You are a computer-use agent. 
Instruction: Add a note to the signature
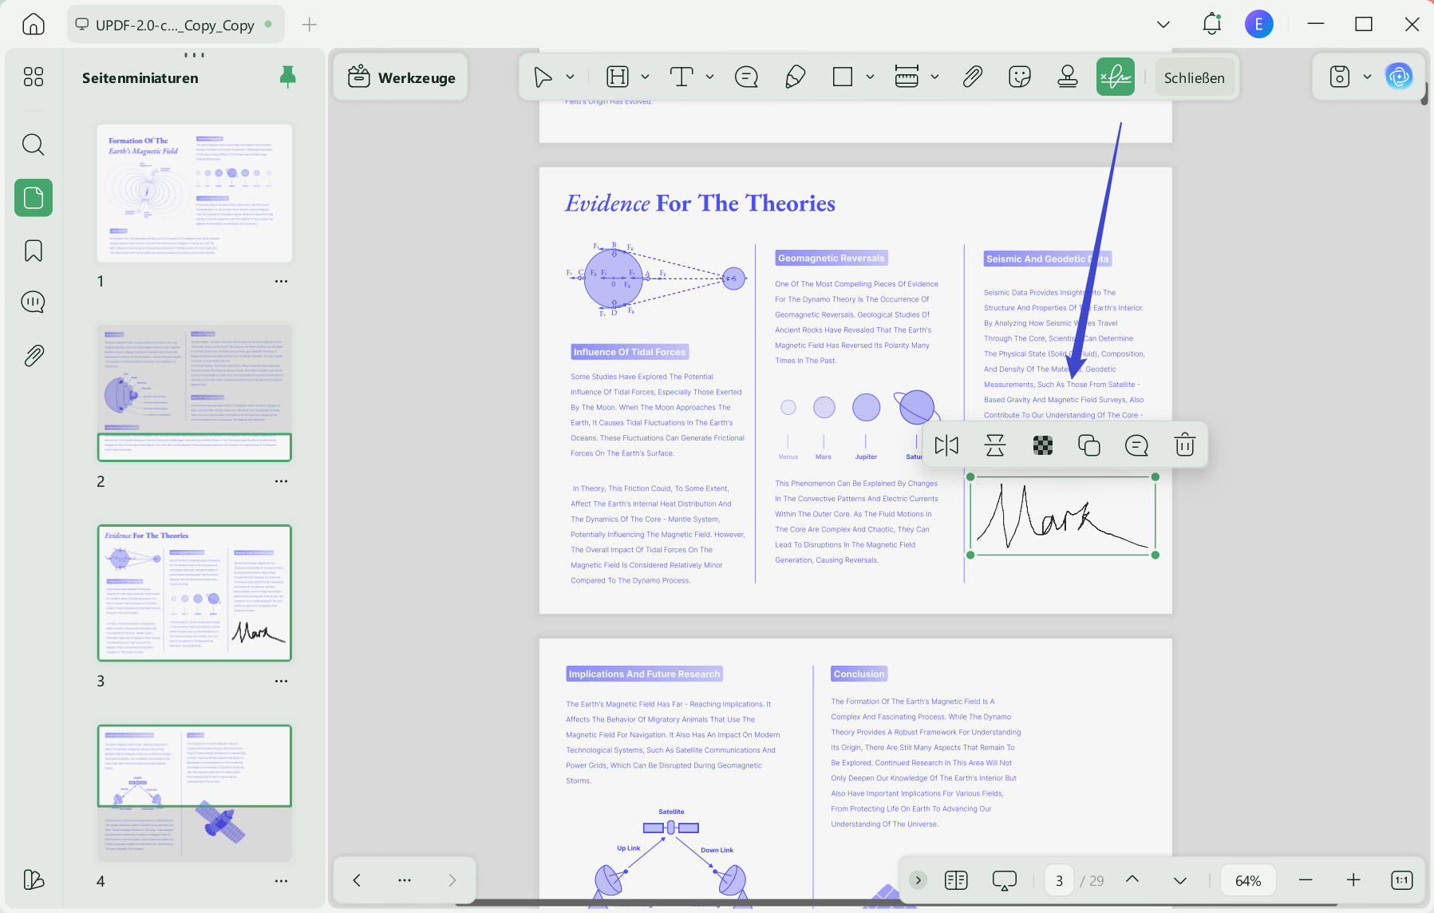1136,445
